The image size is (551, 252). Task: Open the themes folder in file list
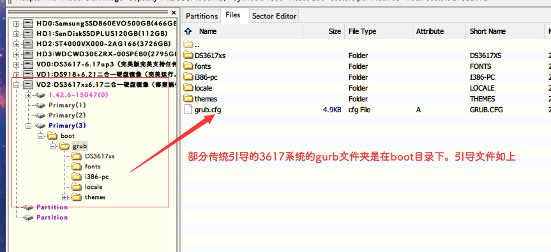[x=200, y=99]
